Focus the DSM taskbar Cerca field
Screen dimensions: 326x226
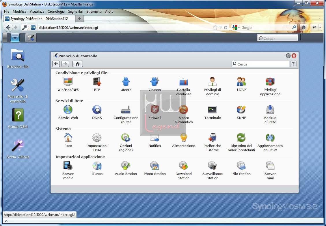[277, 38]
